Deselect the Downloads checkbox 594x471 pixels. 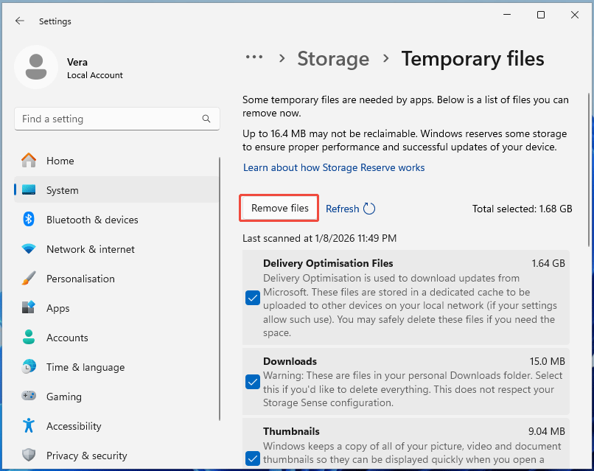tap(253, 381)
